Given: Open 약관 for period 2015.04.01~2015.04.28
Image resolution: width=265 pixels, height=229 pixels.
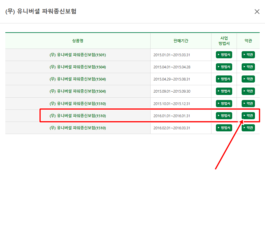Looking at the screenshot, I should tap(248, 67).
